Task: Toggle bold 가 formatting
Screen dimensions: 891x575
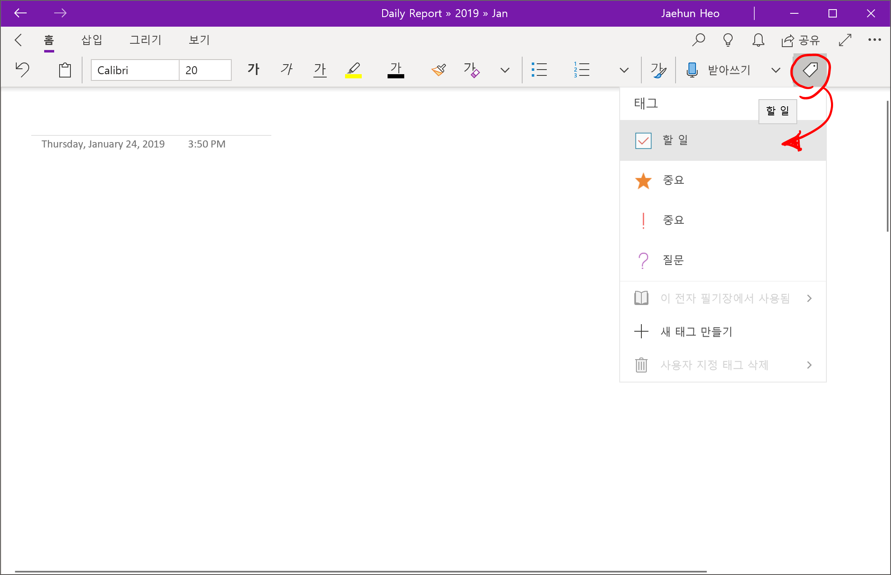Action: pyautogui.click(x=253, y=70)
